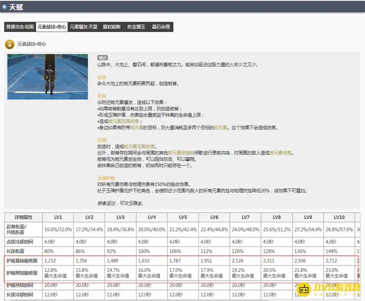Follow the 岩元素伤害 link about nearby enemies
Screen dimensions: 365x301
click(281, 153)
